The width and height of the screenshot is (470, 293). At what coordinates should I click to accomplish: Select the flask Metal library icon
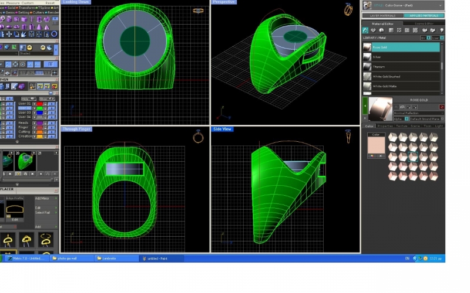[365, 30]
